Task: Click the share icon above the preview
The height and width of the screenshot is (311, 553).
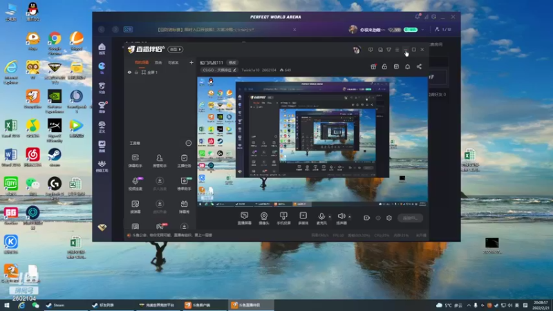Action: point(419,66)
